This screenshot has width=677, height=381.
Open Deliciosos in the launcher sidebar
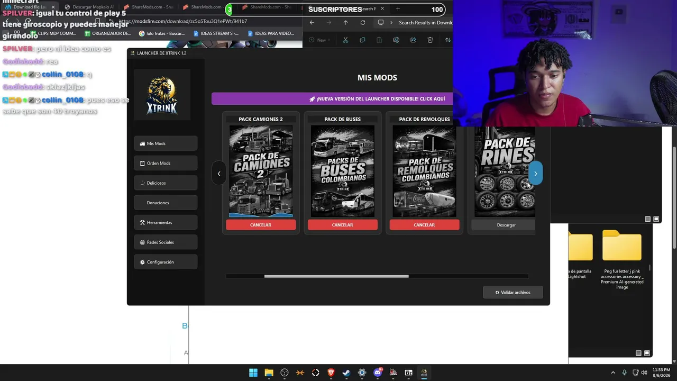166,183
